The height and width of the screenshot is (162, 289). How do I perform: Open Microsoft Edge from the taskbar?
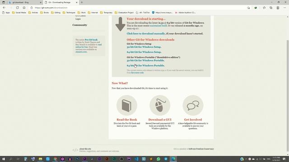pyautogui.click(x=173, y=159)
